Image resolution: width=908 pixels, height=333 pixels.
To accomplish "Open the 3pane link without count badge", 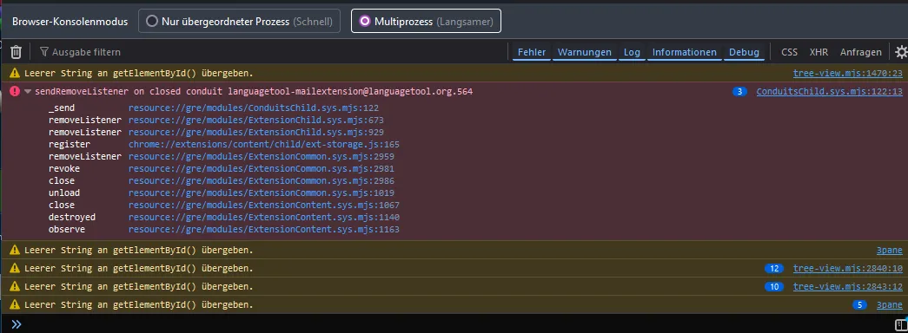I will point(890,251).
